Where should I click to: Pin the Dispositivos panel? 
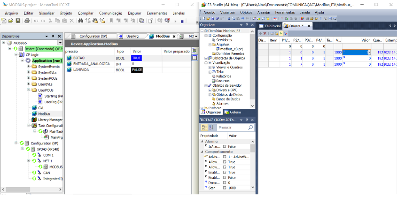pos(53,36)
